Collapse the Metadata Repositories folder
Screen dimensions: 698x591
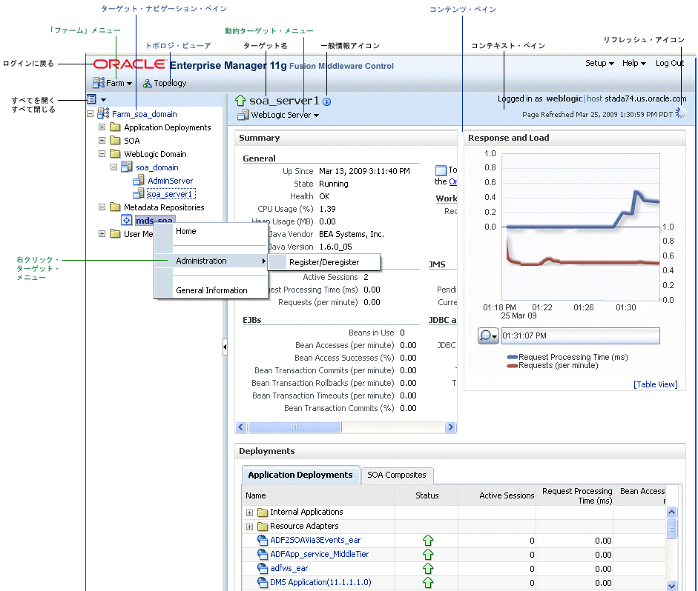pyautogui.click(x=102, y=207)
